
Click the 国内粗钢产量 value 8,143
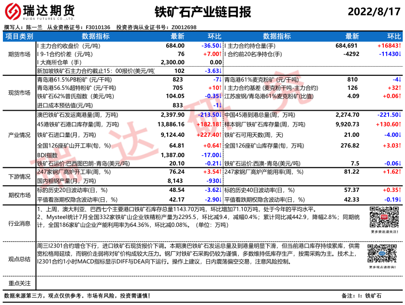tap(175, 180)
